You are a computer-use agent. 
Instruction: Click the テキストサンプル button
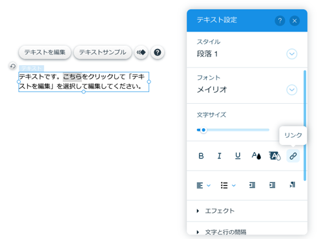tap(103, 52)
